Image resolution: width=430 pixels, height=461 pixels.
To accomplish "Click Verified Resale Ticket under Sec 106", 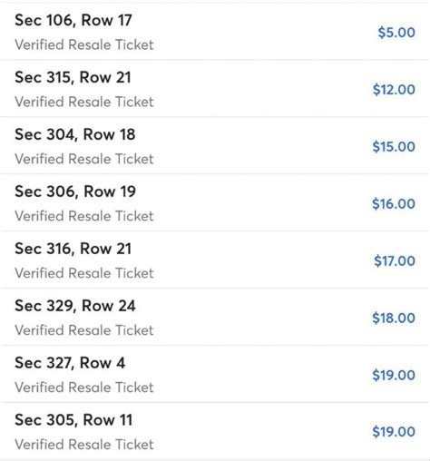I will click(84, 44).
